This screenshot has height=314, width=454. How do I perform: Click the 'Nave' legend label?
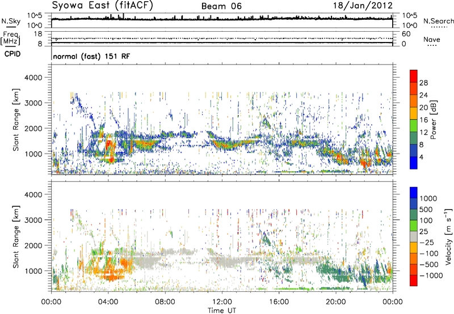coord(432,39)
